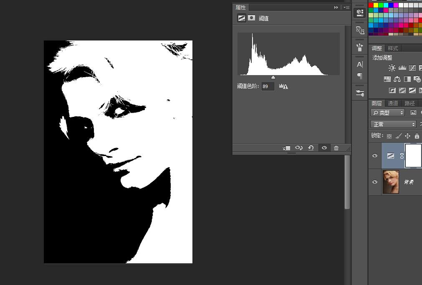Lock all layer attributes
This screenshot has width=422, height=285.
click(x=417, y=136)
